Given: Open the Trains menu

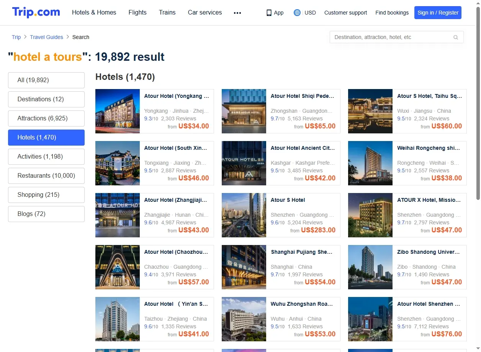Looking at the screenshot, I should coord(167,13).
